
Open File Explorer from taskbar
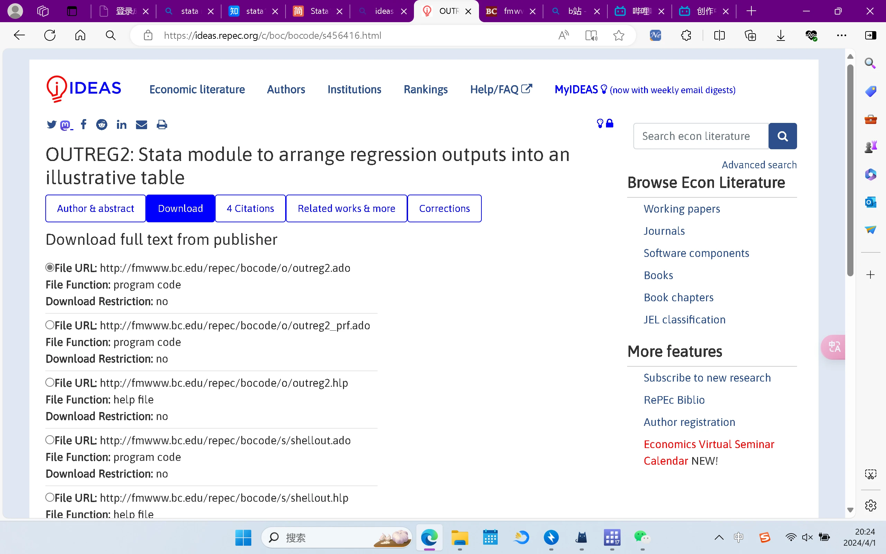[x=460, y=537]
